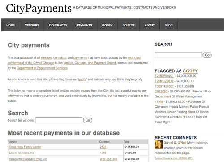
Task: Open flagged contract C015086
Action: tap(161, 91)
